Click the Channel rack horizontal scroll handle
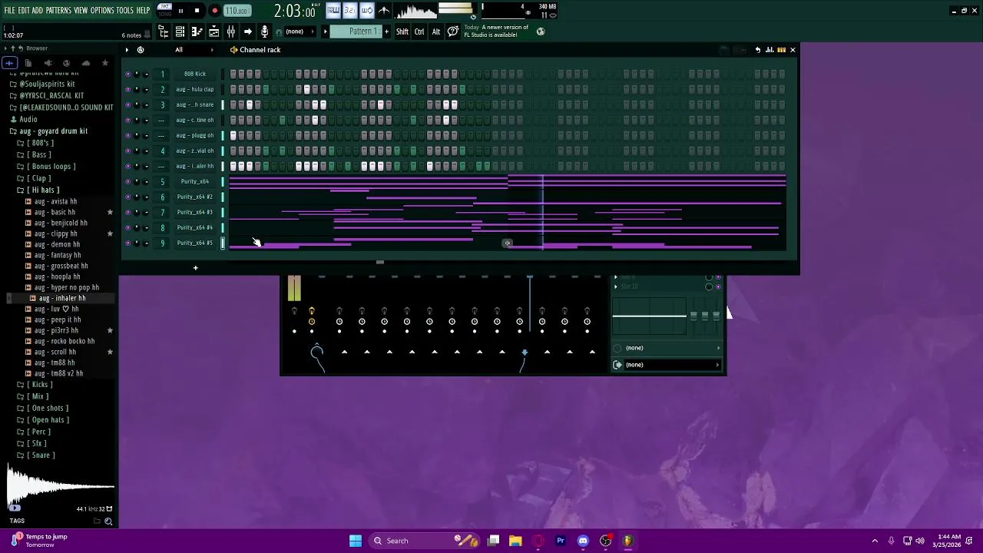 [x=379, y=262]
